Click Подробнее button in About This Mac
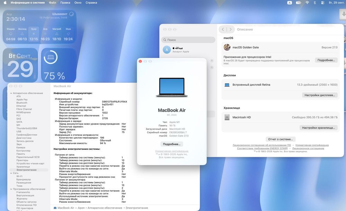 coord(172,144)
